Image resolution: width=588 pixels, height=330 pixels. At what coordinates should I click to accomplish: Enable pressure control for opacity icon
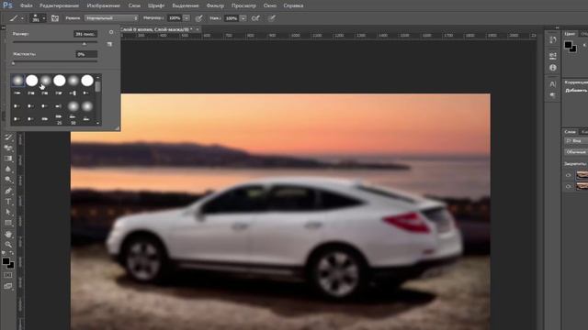198,18
